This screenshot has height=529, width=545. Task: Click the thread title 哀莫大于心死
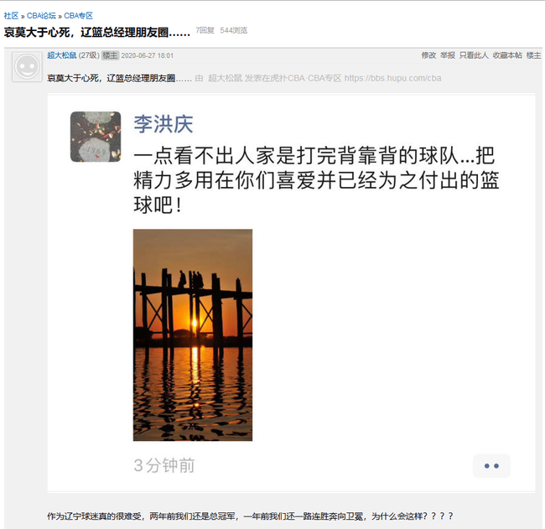(x=97, y=33)
